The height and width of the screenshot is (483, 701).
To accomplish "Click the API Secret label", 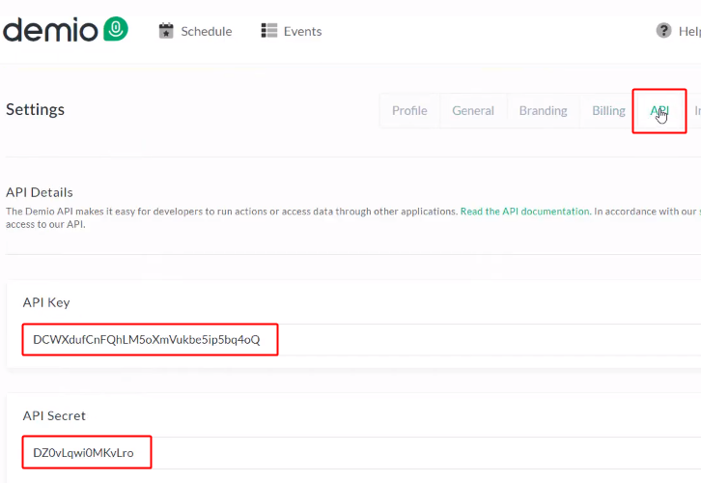I will 54,416.
